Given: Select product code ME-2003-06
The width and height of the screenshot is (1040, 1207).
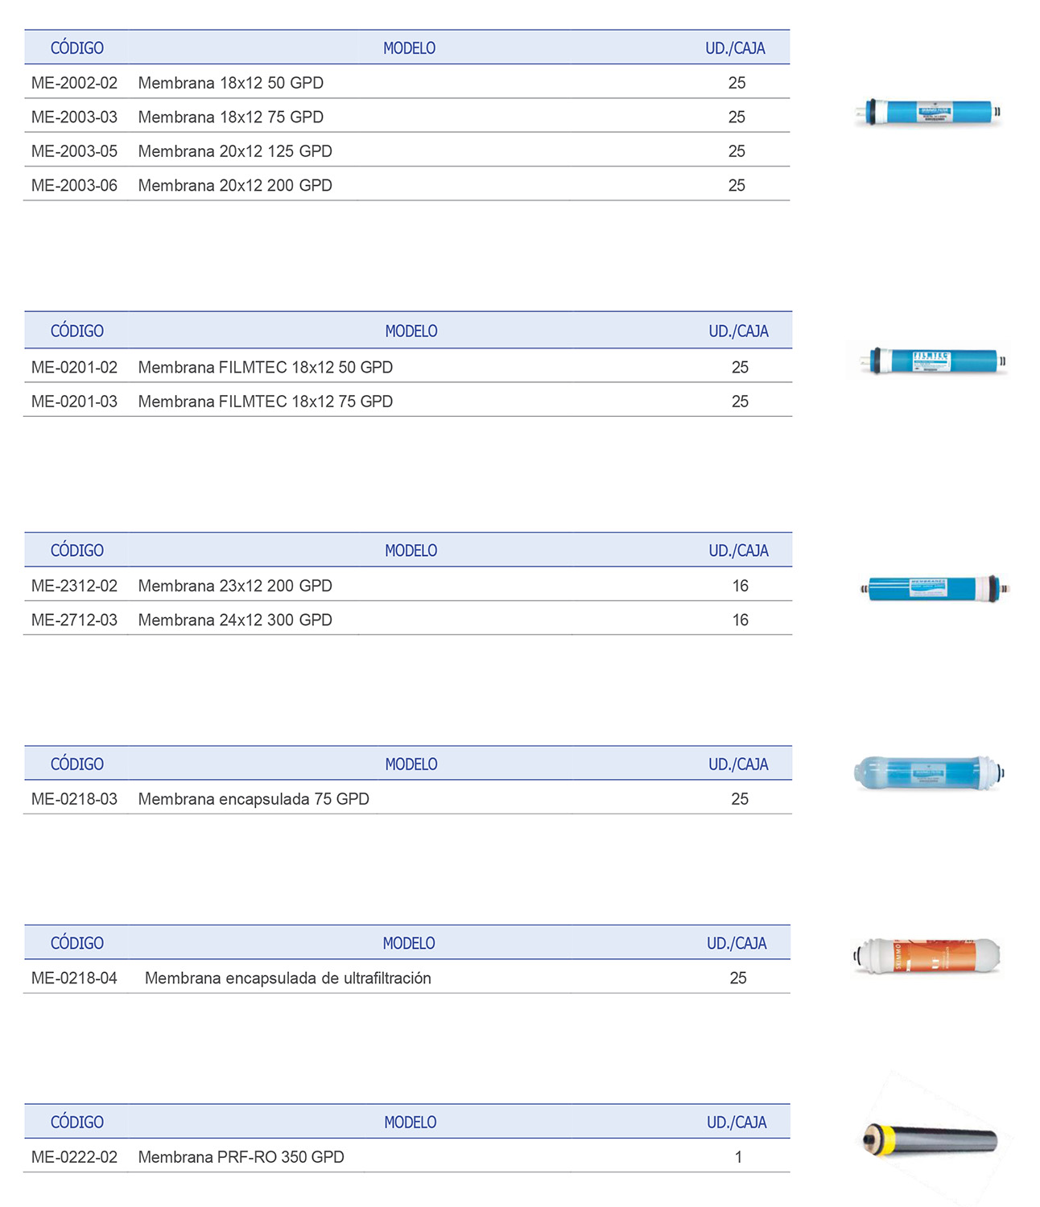Looking at the screenshot, I should [74, 185].
